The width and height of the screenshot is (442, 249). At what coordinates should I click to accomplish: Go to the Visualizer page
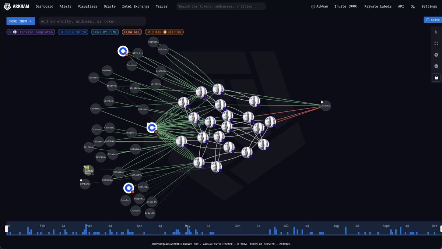coord(88,6)
